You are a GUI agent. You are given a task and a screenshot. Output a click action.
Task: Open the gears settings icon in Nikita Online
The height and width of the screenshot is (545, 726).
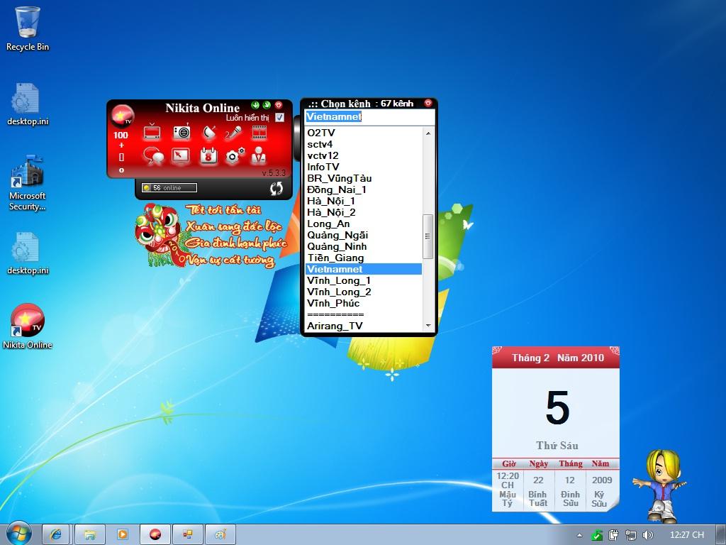[235, 156]
